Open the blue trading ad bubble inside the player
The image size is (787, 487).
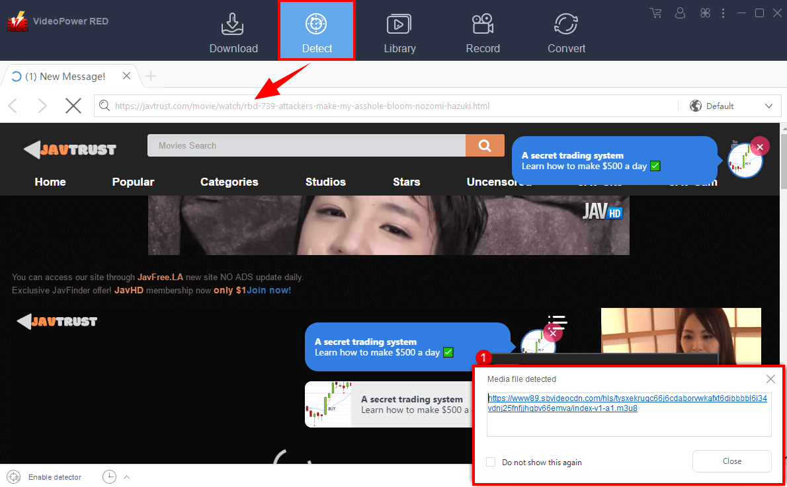click(x=407, y=347)
